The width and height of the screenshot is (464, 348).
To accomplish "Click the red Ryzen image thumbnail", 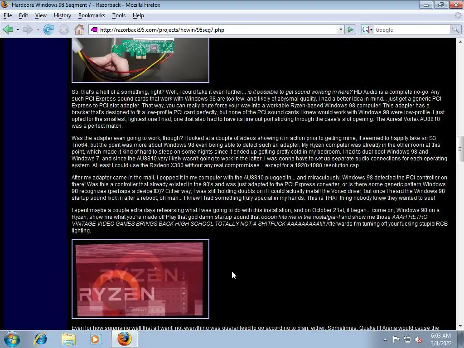I will pos(140,279).
